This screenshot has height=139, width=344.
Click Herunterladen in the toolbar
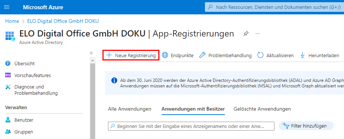click(x=320, y=56)
